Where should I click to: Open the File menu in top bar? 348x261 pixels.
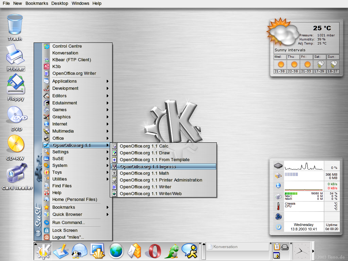pyautogui.click(x=6, y=3)
